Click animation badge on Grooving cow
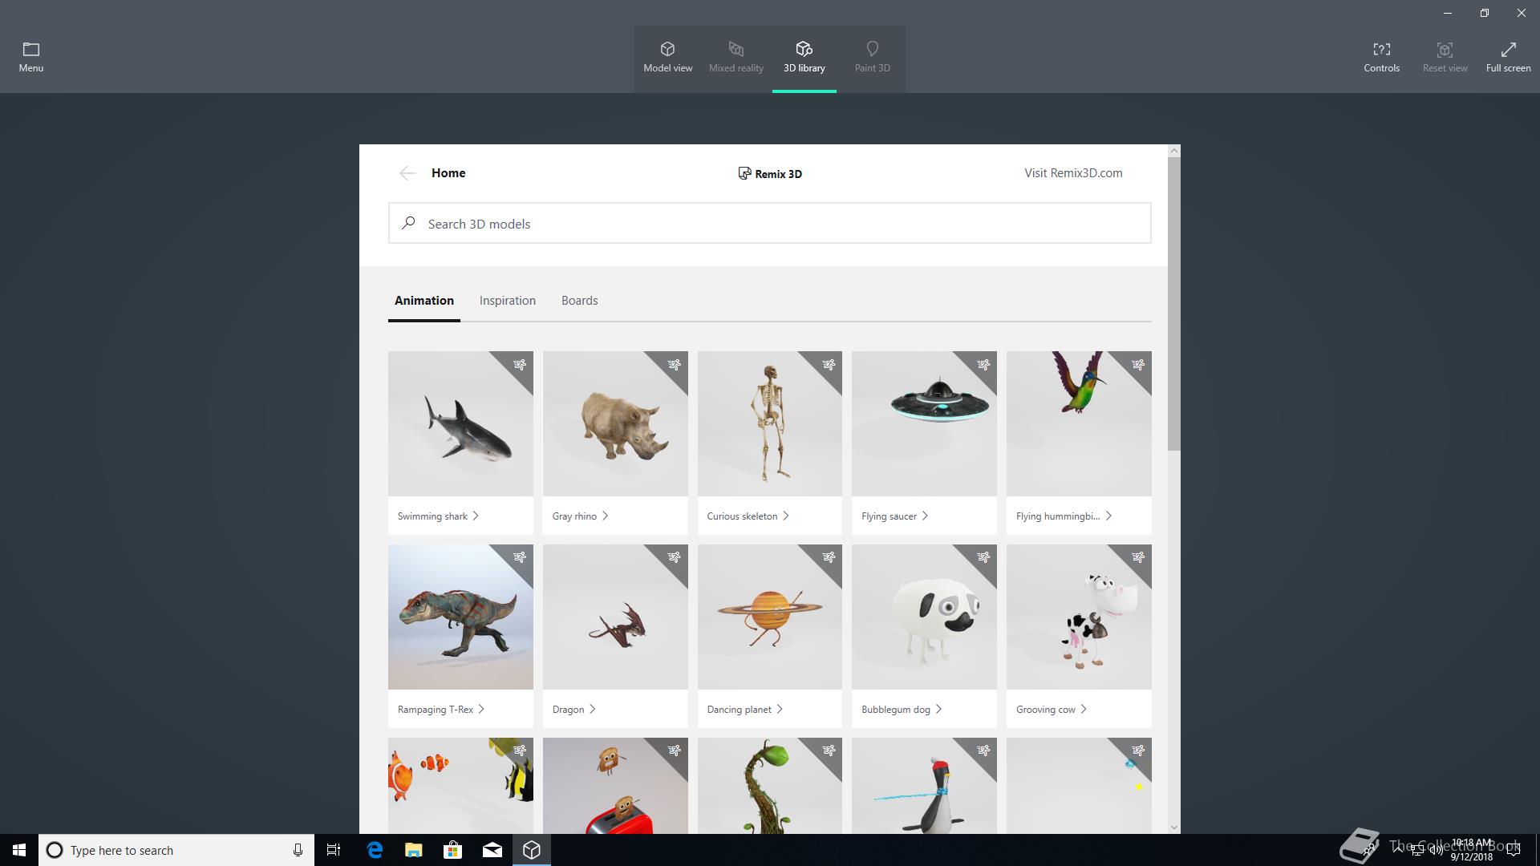Viewport: 1540px width, 866px height. point(1138,557)
